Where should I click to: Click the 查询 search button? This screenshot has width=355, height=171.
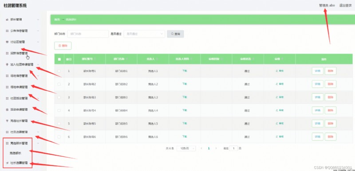coord(175,34)
